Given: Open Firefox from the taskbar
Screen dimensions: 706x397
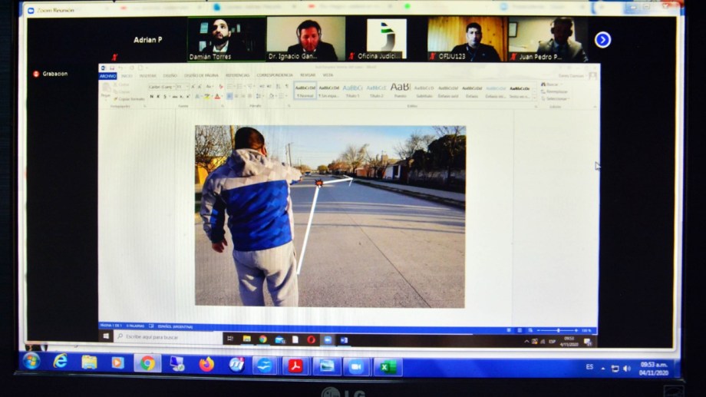Looking at the screenshot, I should tap(206, 364).
